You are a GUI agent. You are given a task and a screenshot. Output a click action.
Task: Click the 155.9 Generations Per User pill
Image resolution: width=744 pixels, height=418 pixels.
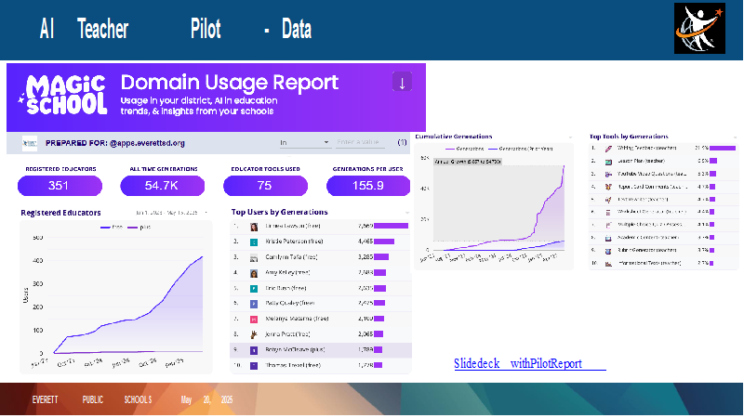368,186
